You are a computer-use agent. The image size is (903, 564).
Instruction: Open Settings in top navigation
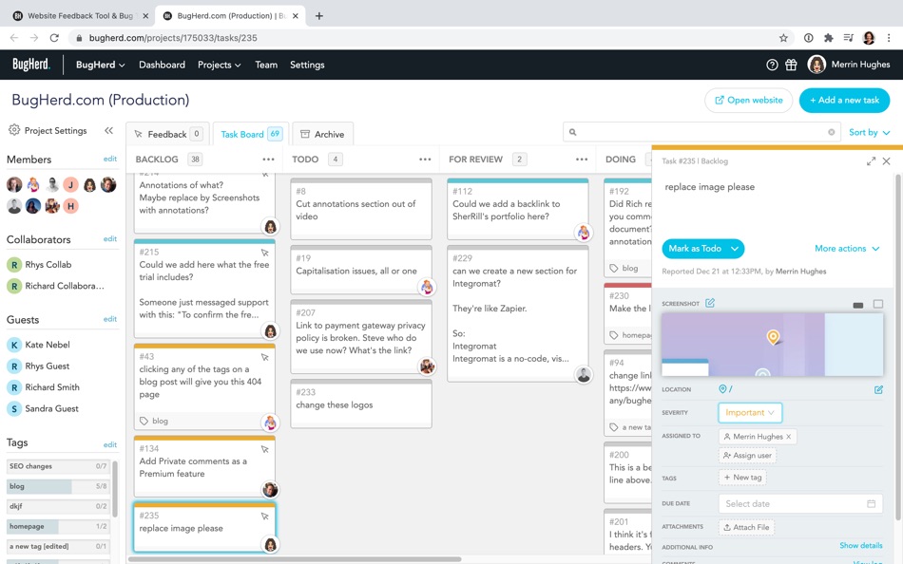[307, 65]
